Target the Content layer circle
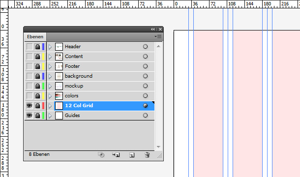Screen dimensions: 300x177 pos(145,57)
